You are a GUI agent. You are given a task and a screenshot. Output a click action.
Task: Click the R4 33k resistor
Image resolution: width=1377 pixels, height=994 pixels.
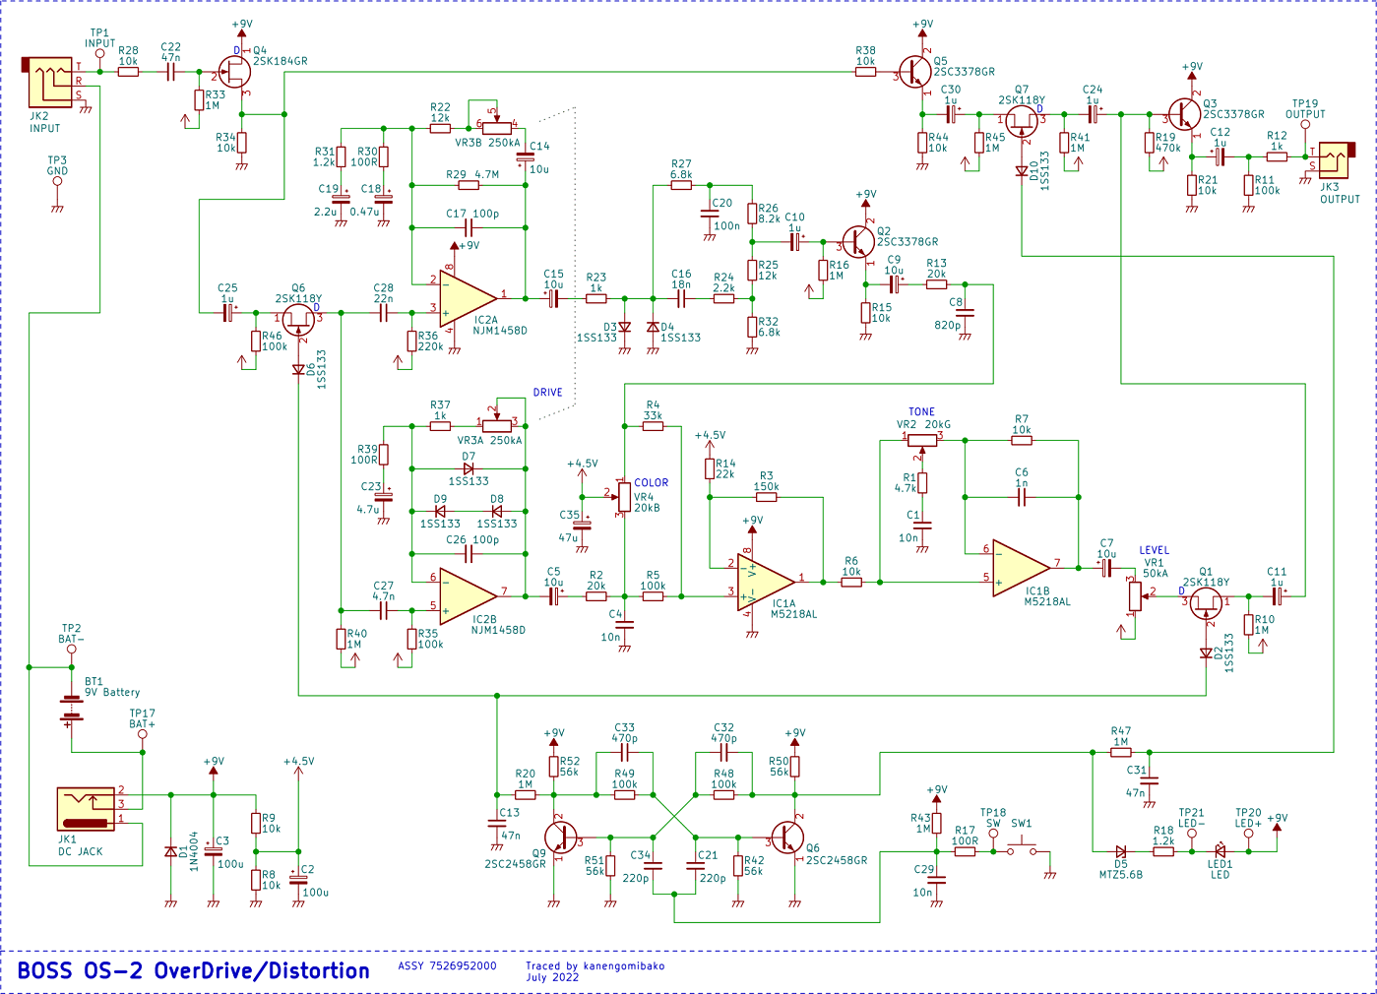pyautogui.click(x=653, y=426)
